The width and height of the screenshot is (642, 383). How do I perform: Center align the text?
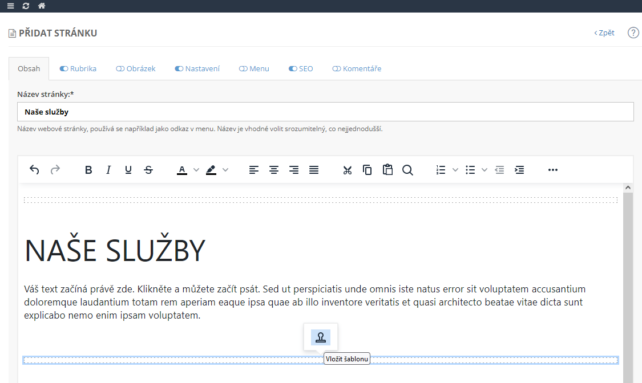pos(274,170)
